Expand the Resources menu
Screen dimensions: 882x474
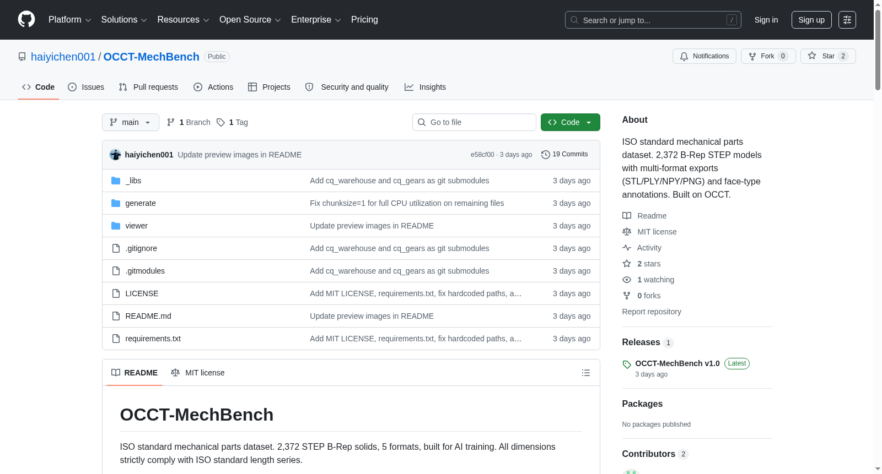pyautogui.click(x=183, y=20)
